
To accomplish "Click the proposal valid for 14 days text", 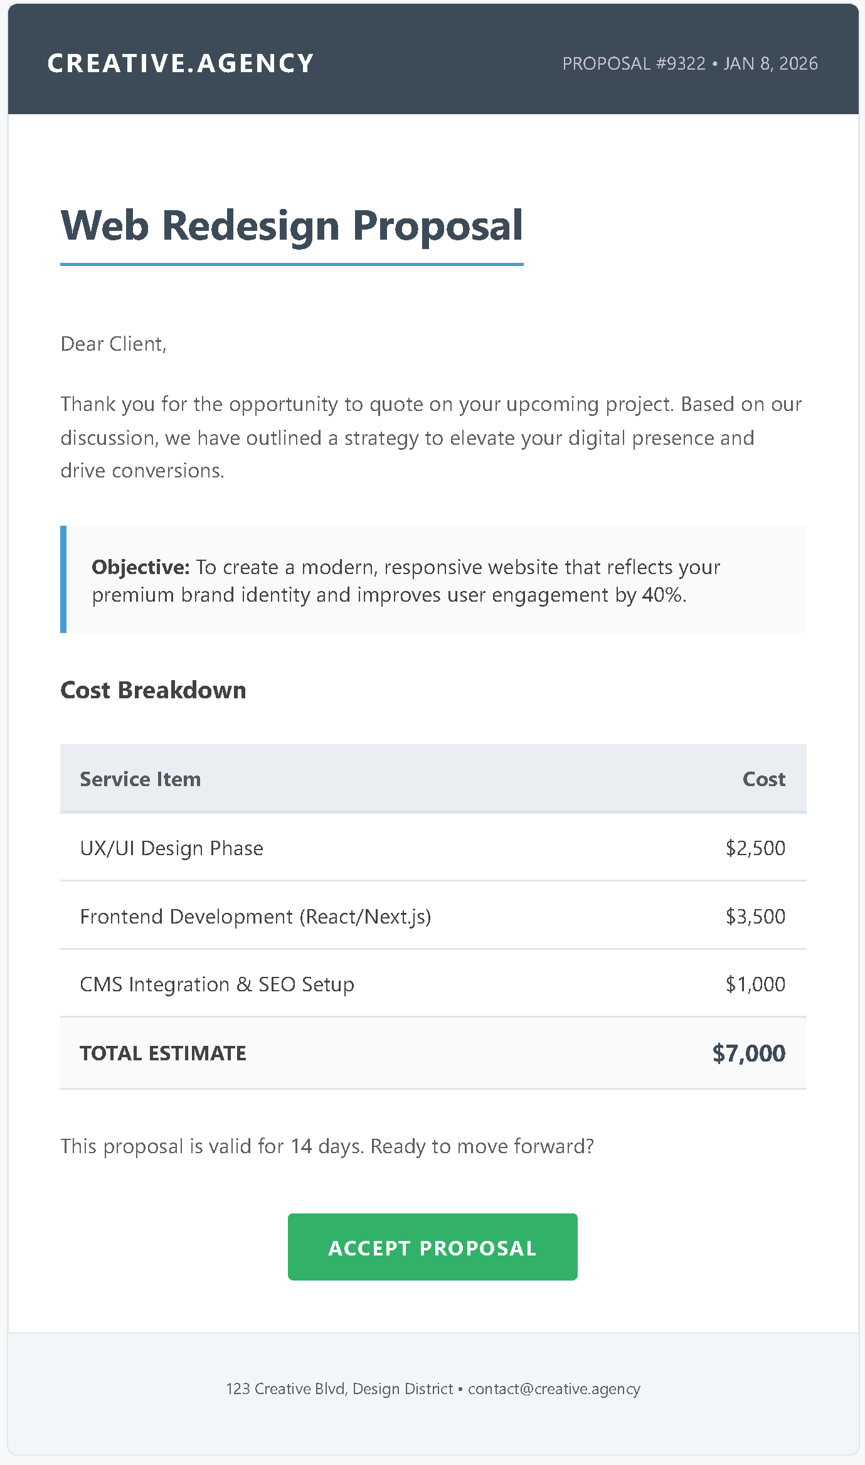I will (327, 1146).
